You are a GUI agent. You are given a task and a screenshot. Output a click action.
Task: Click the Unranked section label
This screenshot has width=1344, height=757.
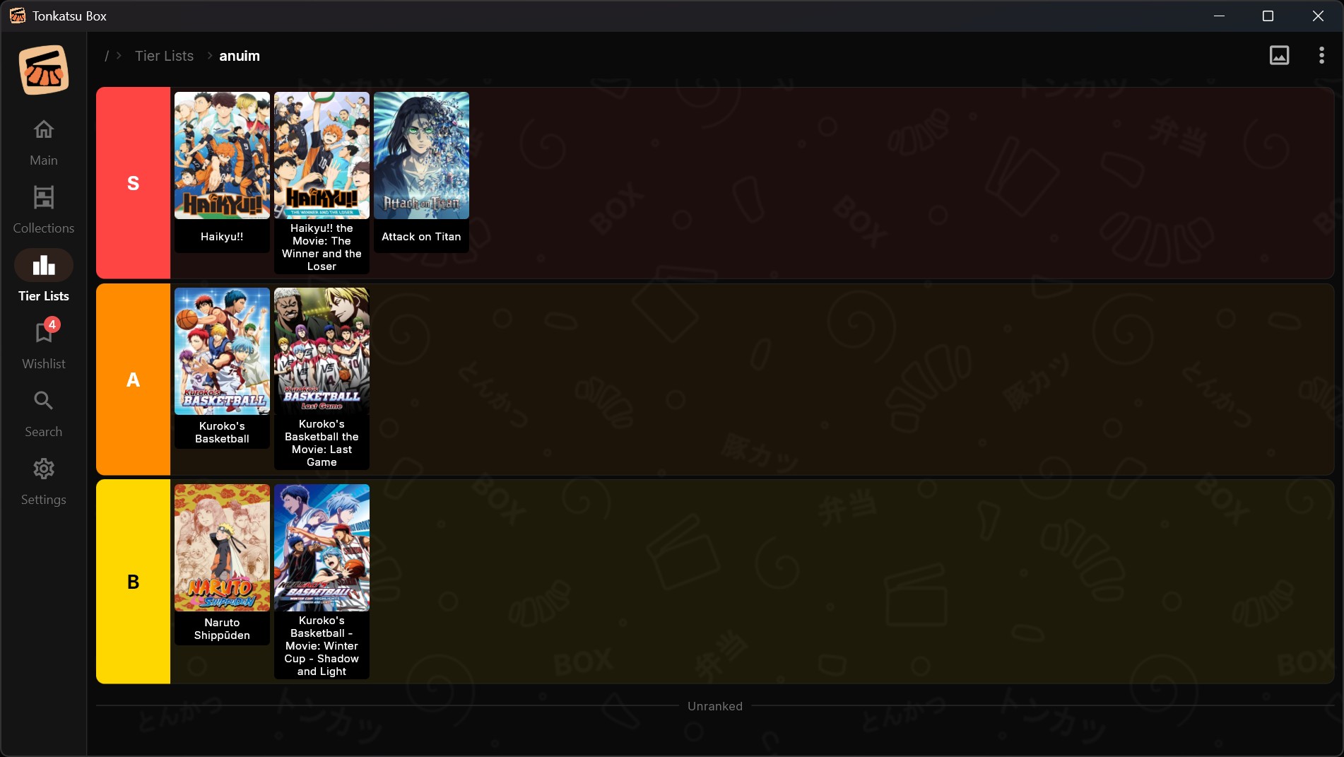[714, 705]
